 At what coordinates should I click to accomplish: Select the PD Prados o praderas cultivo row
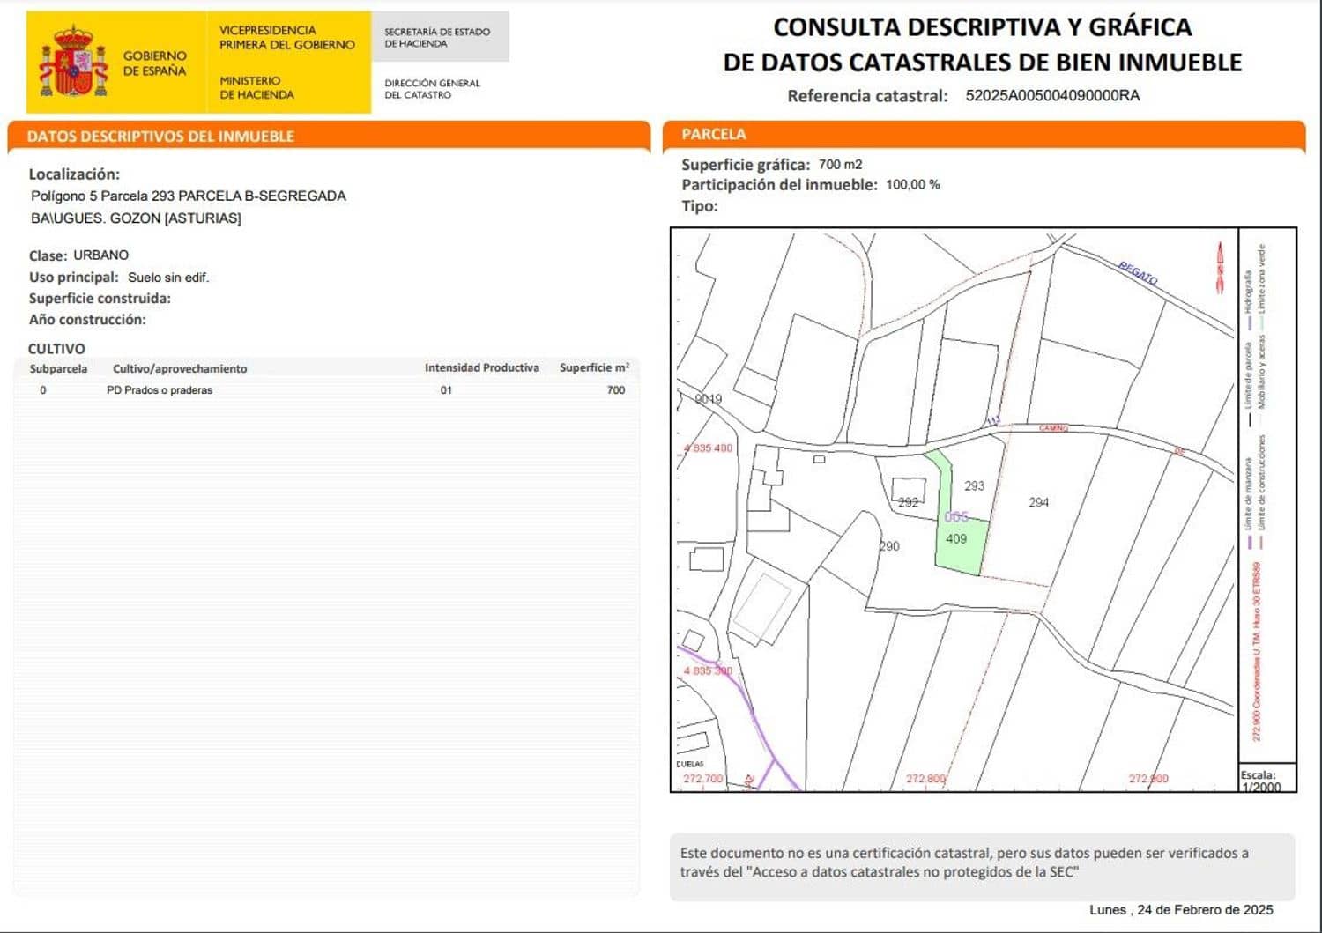pyautogui.click(x=159, y=389)
